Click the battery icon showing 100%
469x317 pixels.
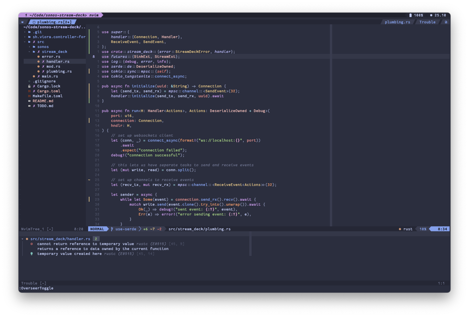tap(410, 15)
